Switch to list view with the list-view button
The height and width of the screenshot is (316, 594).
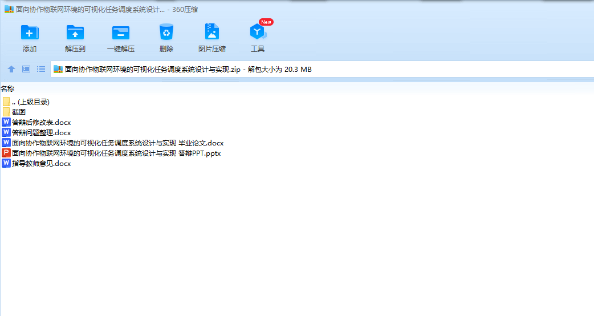[x=41, y=70]
